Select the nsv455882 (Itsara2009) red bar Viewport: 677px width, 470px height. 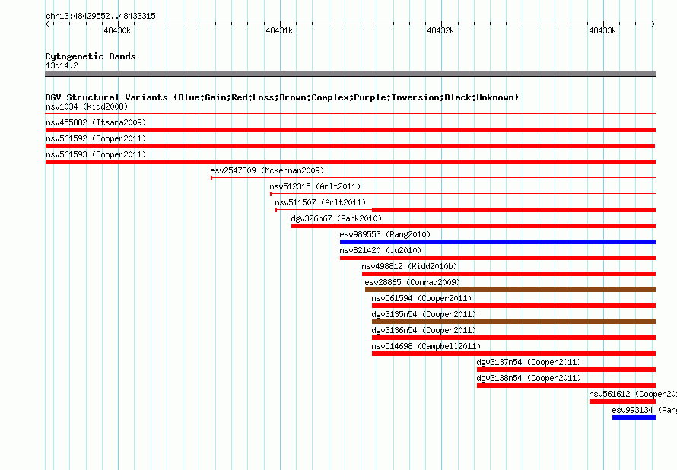tap(351, 130)
